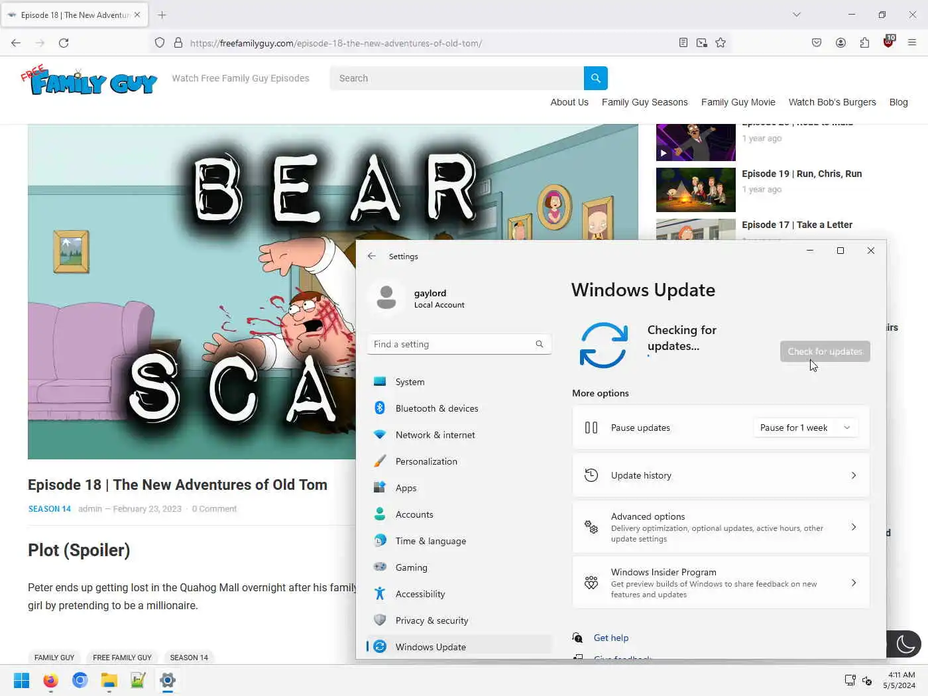Image resolution: width=928 pixels, height=696 pixels.
Task: Open Watch Bob's Burgers link
Action: (x=832, y=102)
